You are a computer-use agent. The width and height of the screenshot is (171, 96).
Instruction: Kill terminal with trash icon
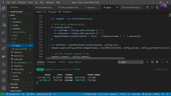157,62
